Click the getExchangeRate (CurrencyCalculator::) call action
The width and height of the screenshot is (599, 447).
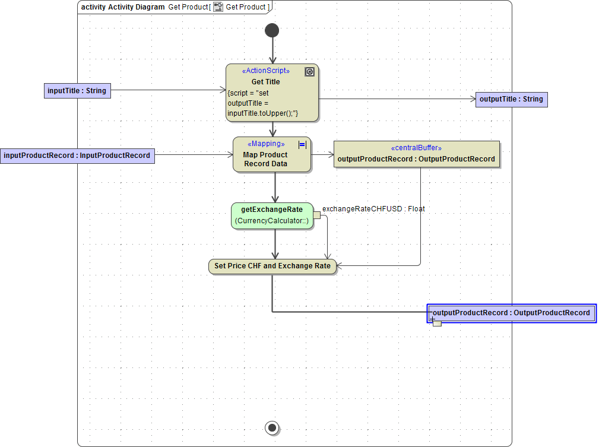(272, 215)
